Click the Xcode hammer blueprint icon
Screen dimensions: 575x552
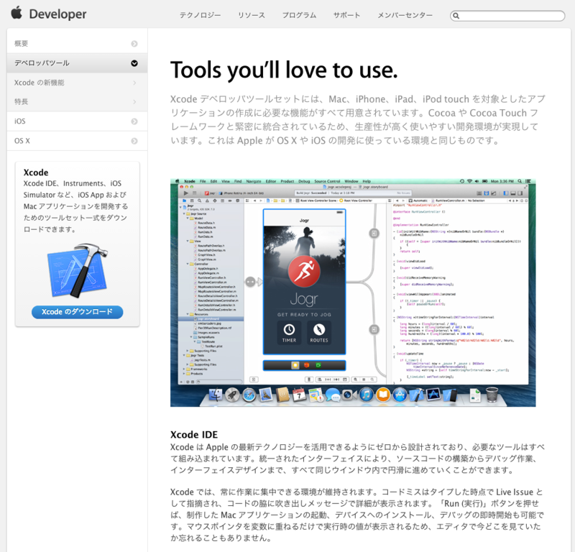[x=78, y=271]
